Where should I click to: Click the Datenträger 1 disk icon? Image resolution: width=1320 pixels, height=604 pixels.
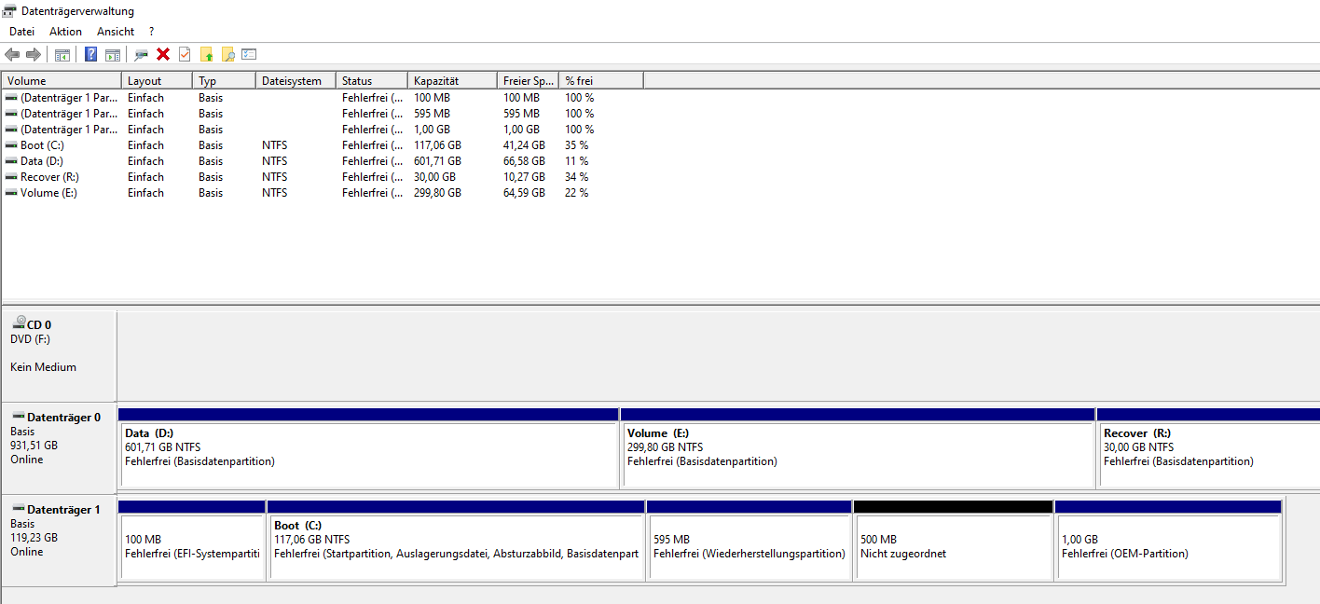tap(19, 509)
